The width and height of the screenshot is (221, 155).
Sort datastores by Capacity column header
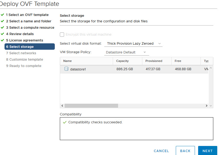click(122, 61)
